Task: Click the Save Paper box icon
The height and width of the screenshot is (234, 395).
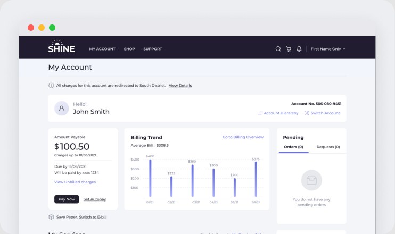Action: tap(51, 217)
